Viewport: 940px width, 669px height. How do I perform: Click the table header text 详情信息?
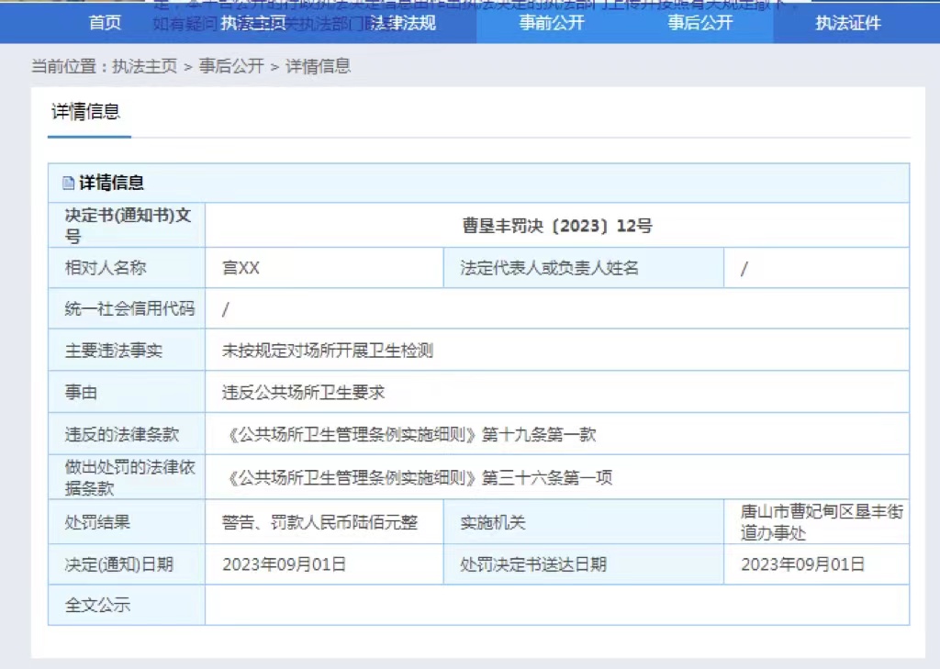(x=111, y=183)
